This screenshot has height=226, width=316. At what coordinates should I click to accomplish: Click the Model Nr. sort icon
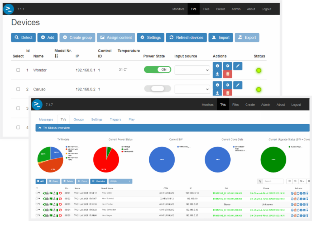(x=56, y=56)
